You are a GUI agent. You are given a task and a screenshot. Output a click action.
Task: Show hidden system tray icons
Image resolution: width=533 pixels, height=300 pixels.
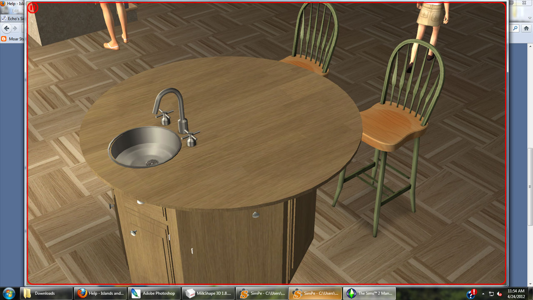coord(483,293)
